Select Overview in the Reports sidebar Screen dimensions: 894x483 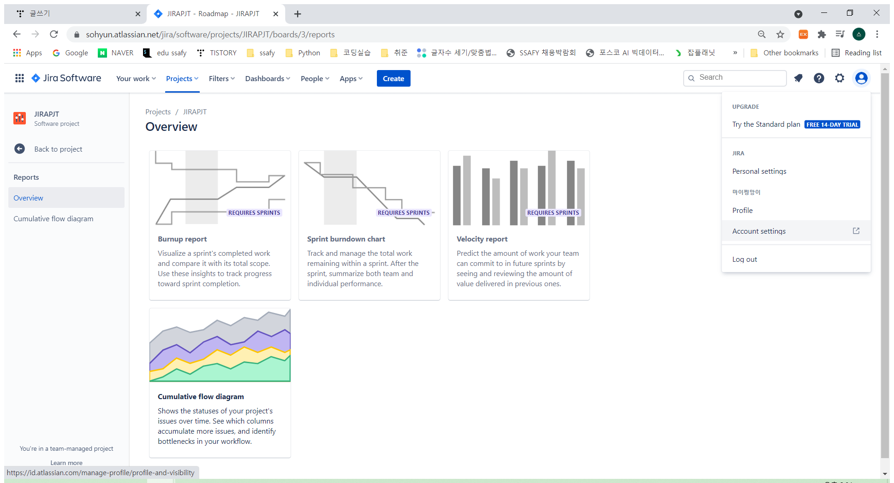[66, 198]
